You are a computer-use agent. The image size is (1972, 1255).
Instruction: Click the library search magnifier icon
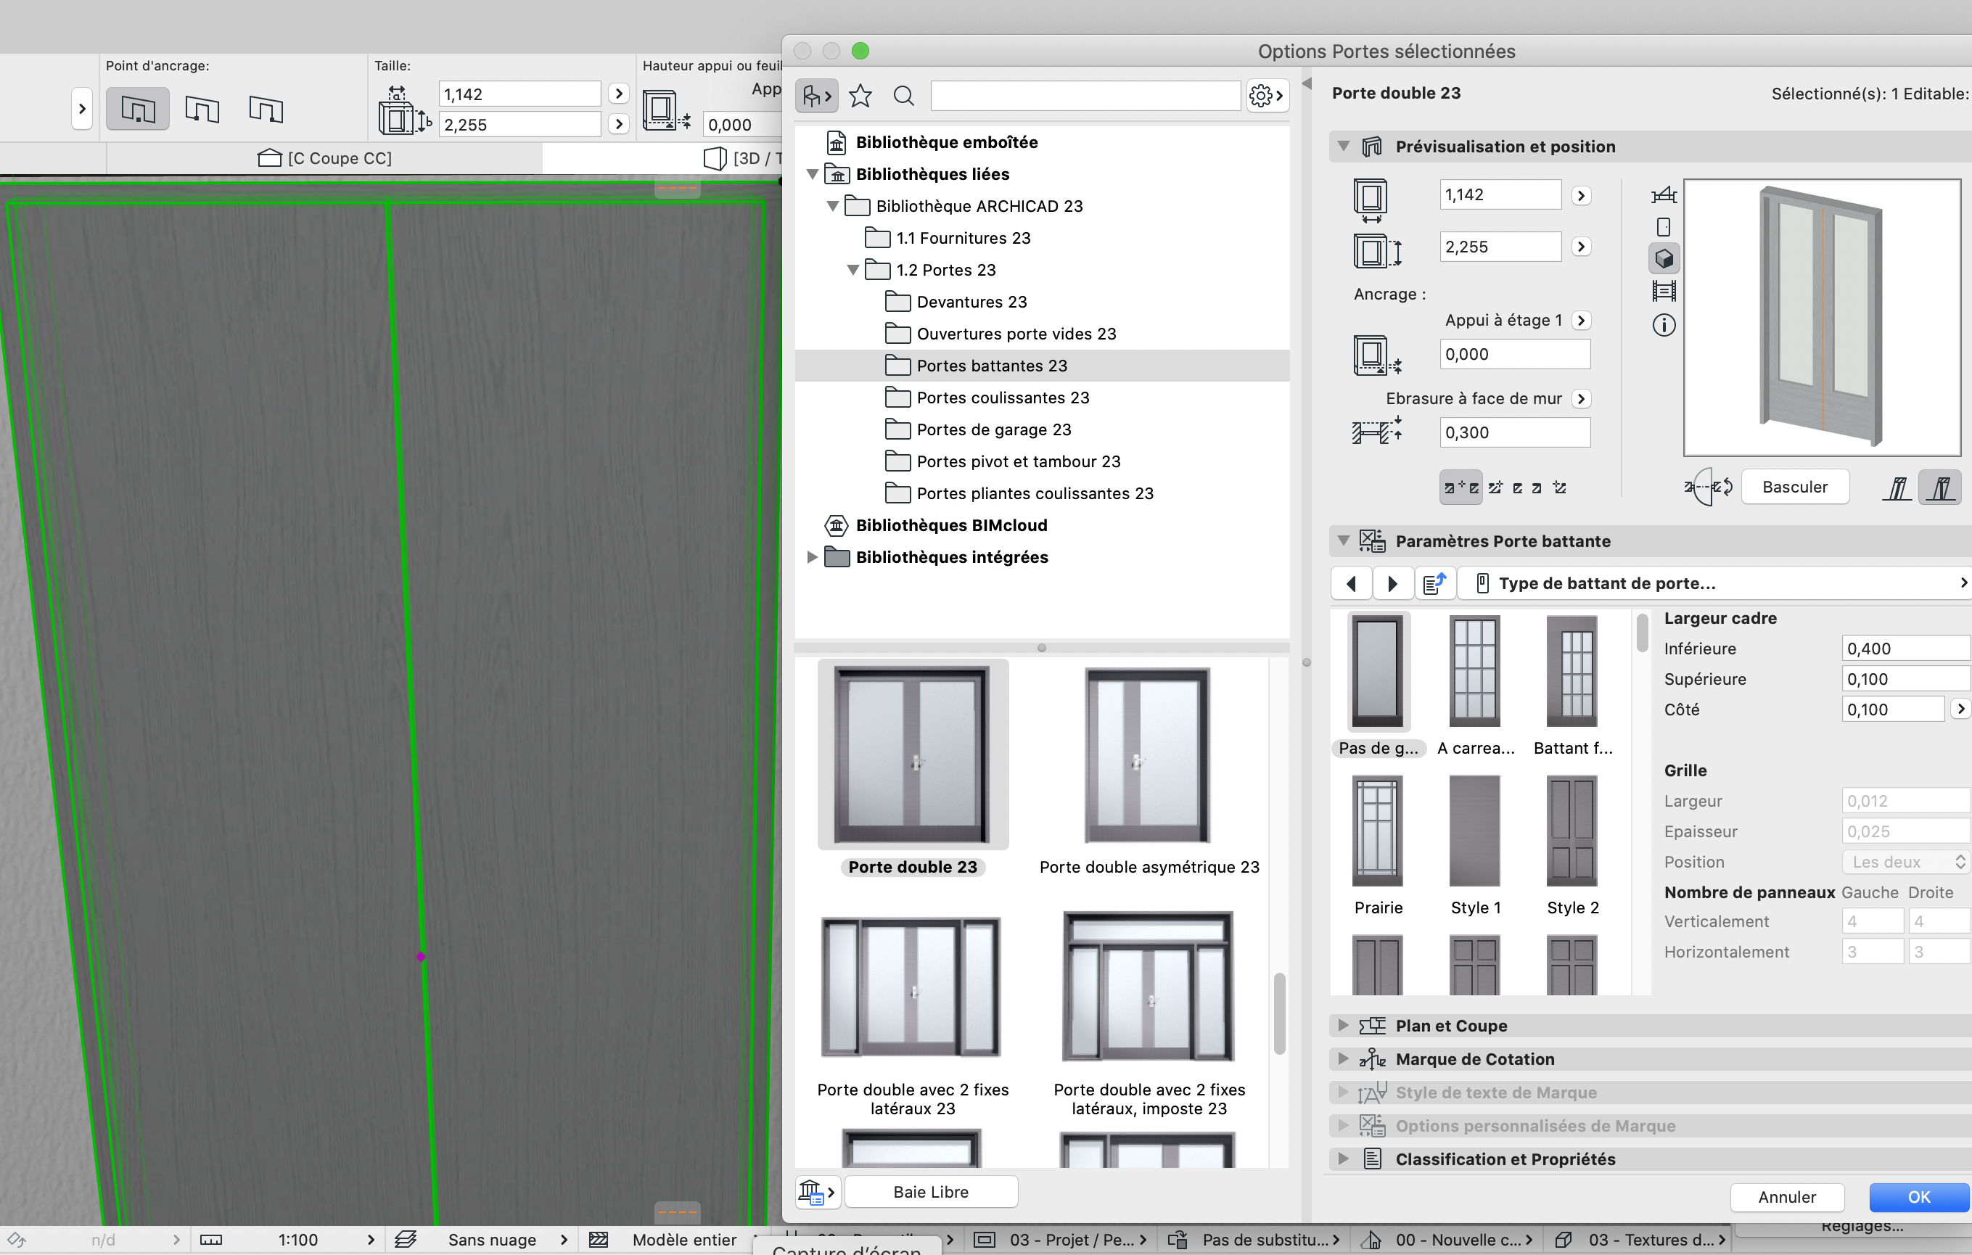point(903,96)
